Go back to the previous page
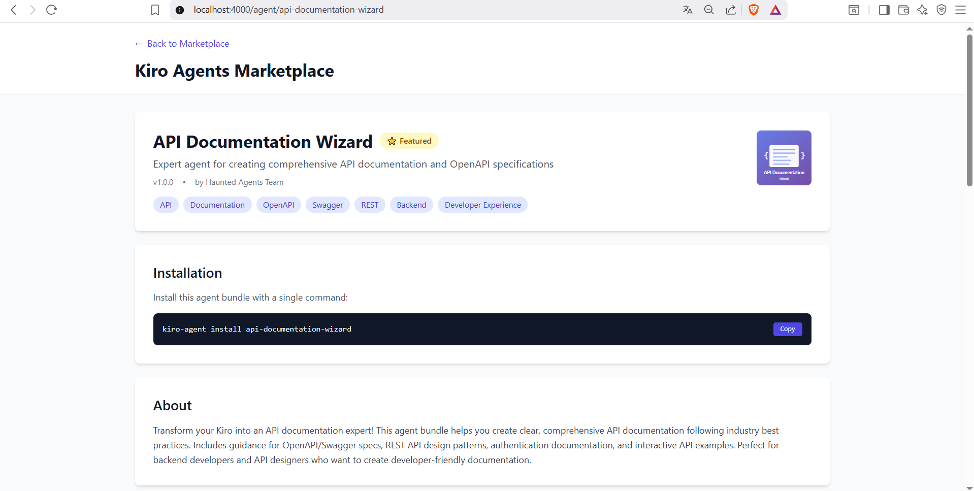 coord(14,10)
